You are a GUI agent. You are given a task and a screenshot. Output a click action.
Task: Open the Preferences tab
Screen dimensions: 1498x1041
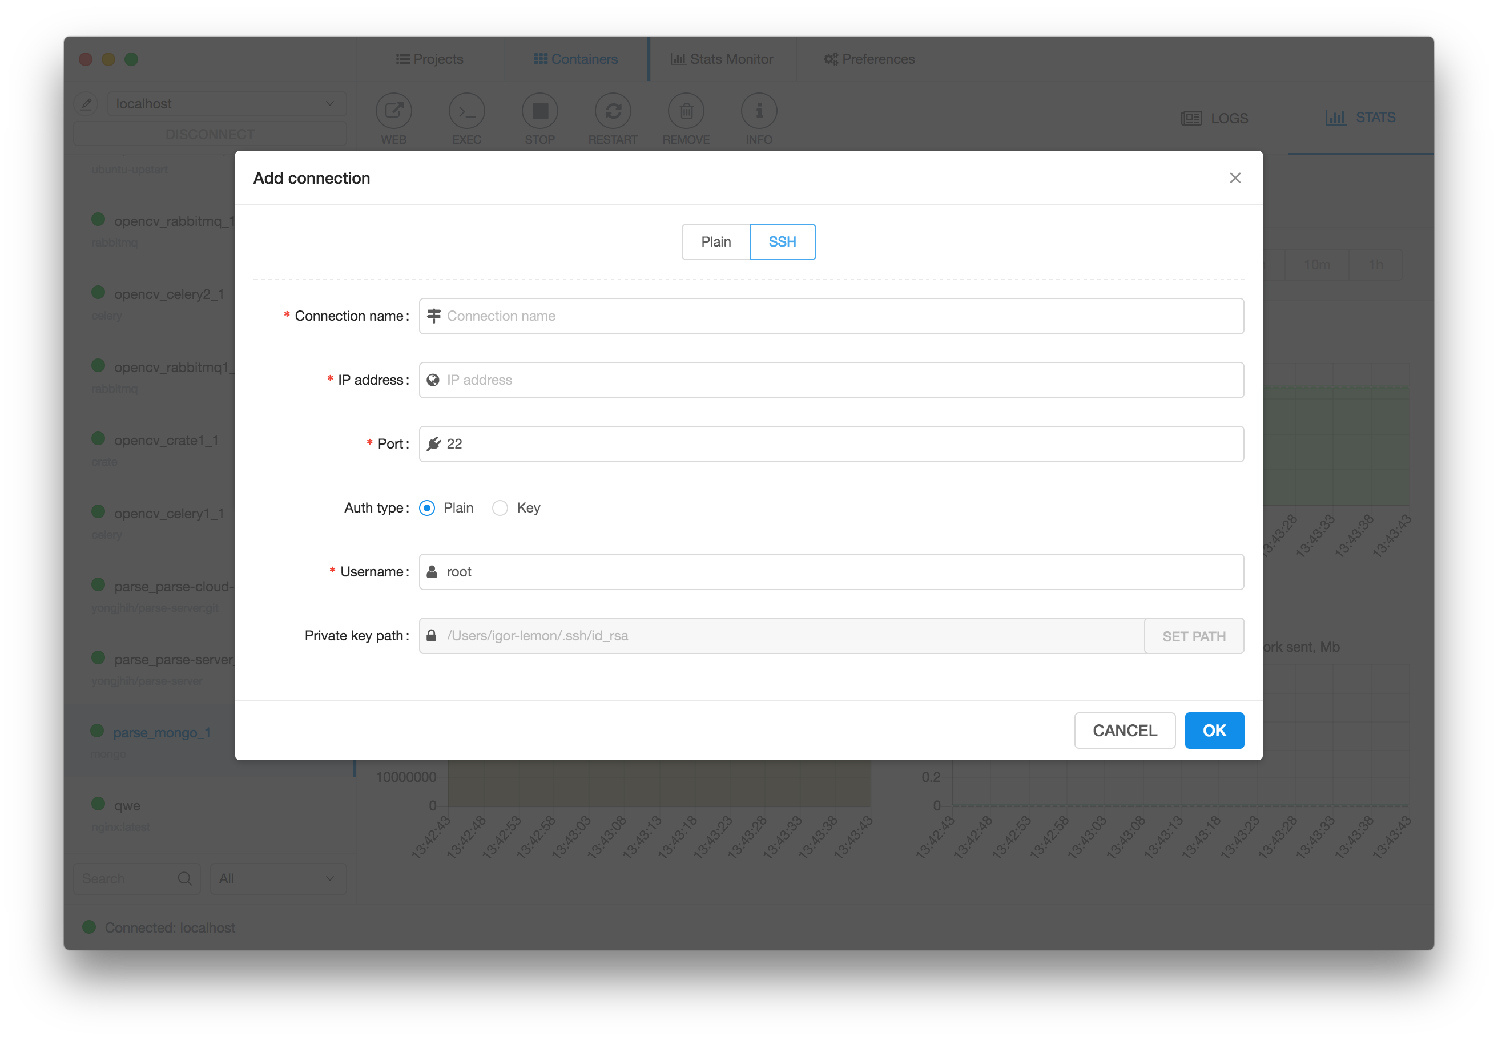coord(869,59)
